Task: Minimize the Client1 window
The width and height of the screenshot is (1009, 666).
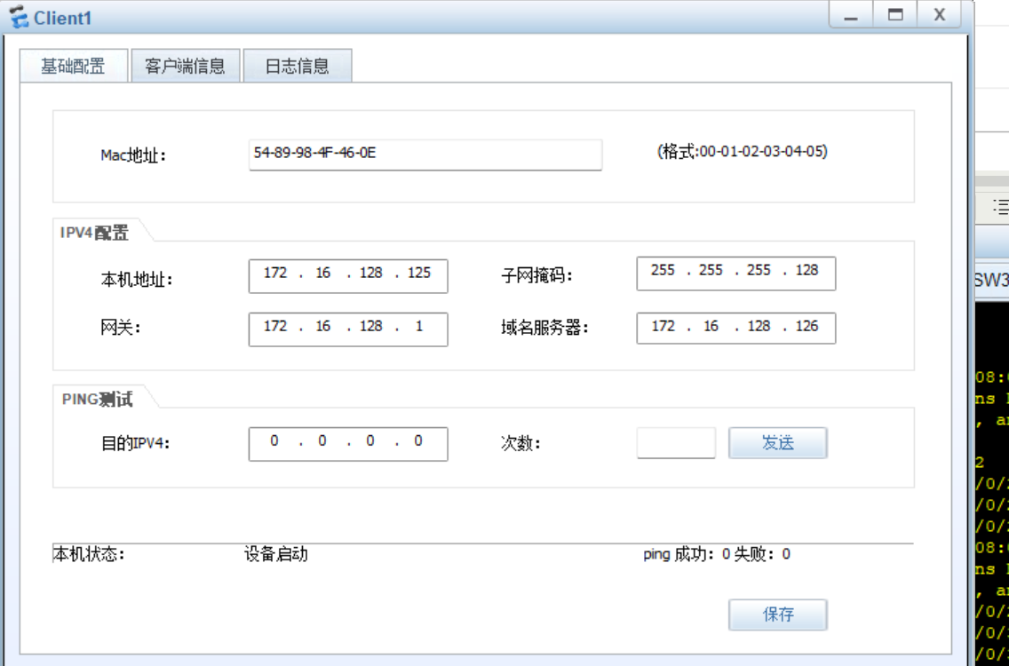Action: tap(851, 15)
